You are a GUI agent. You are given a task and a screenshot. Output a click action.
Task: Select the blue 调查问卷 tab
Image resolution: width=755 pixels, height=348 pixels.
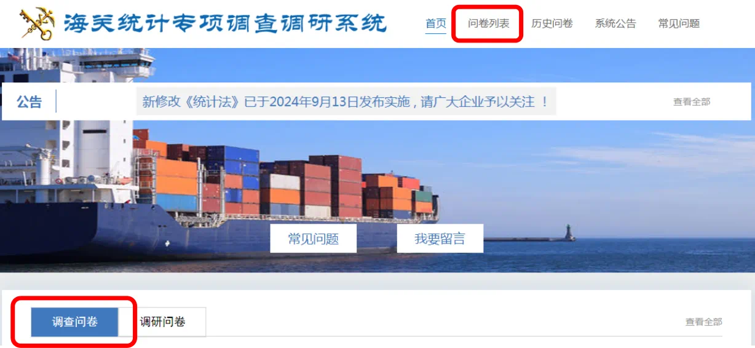(x=74, y=322)
